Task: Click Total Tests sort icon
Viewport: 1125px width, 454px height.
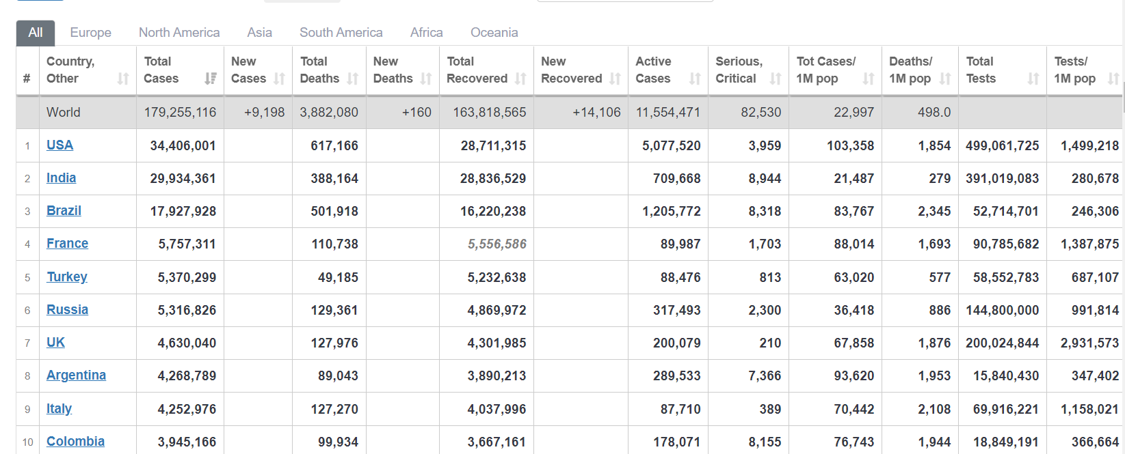Action: point(1033,79)
